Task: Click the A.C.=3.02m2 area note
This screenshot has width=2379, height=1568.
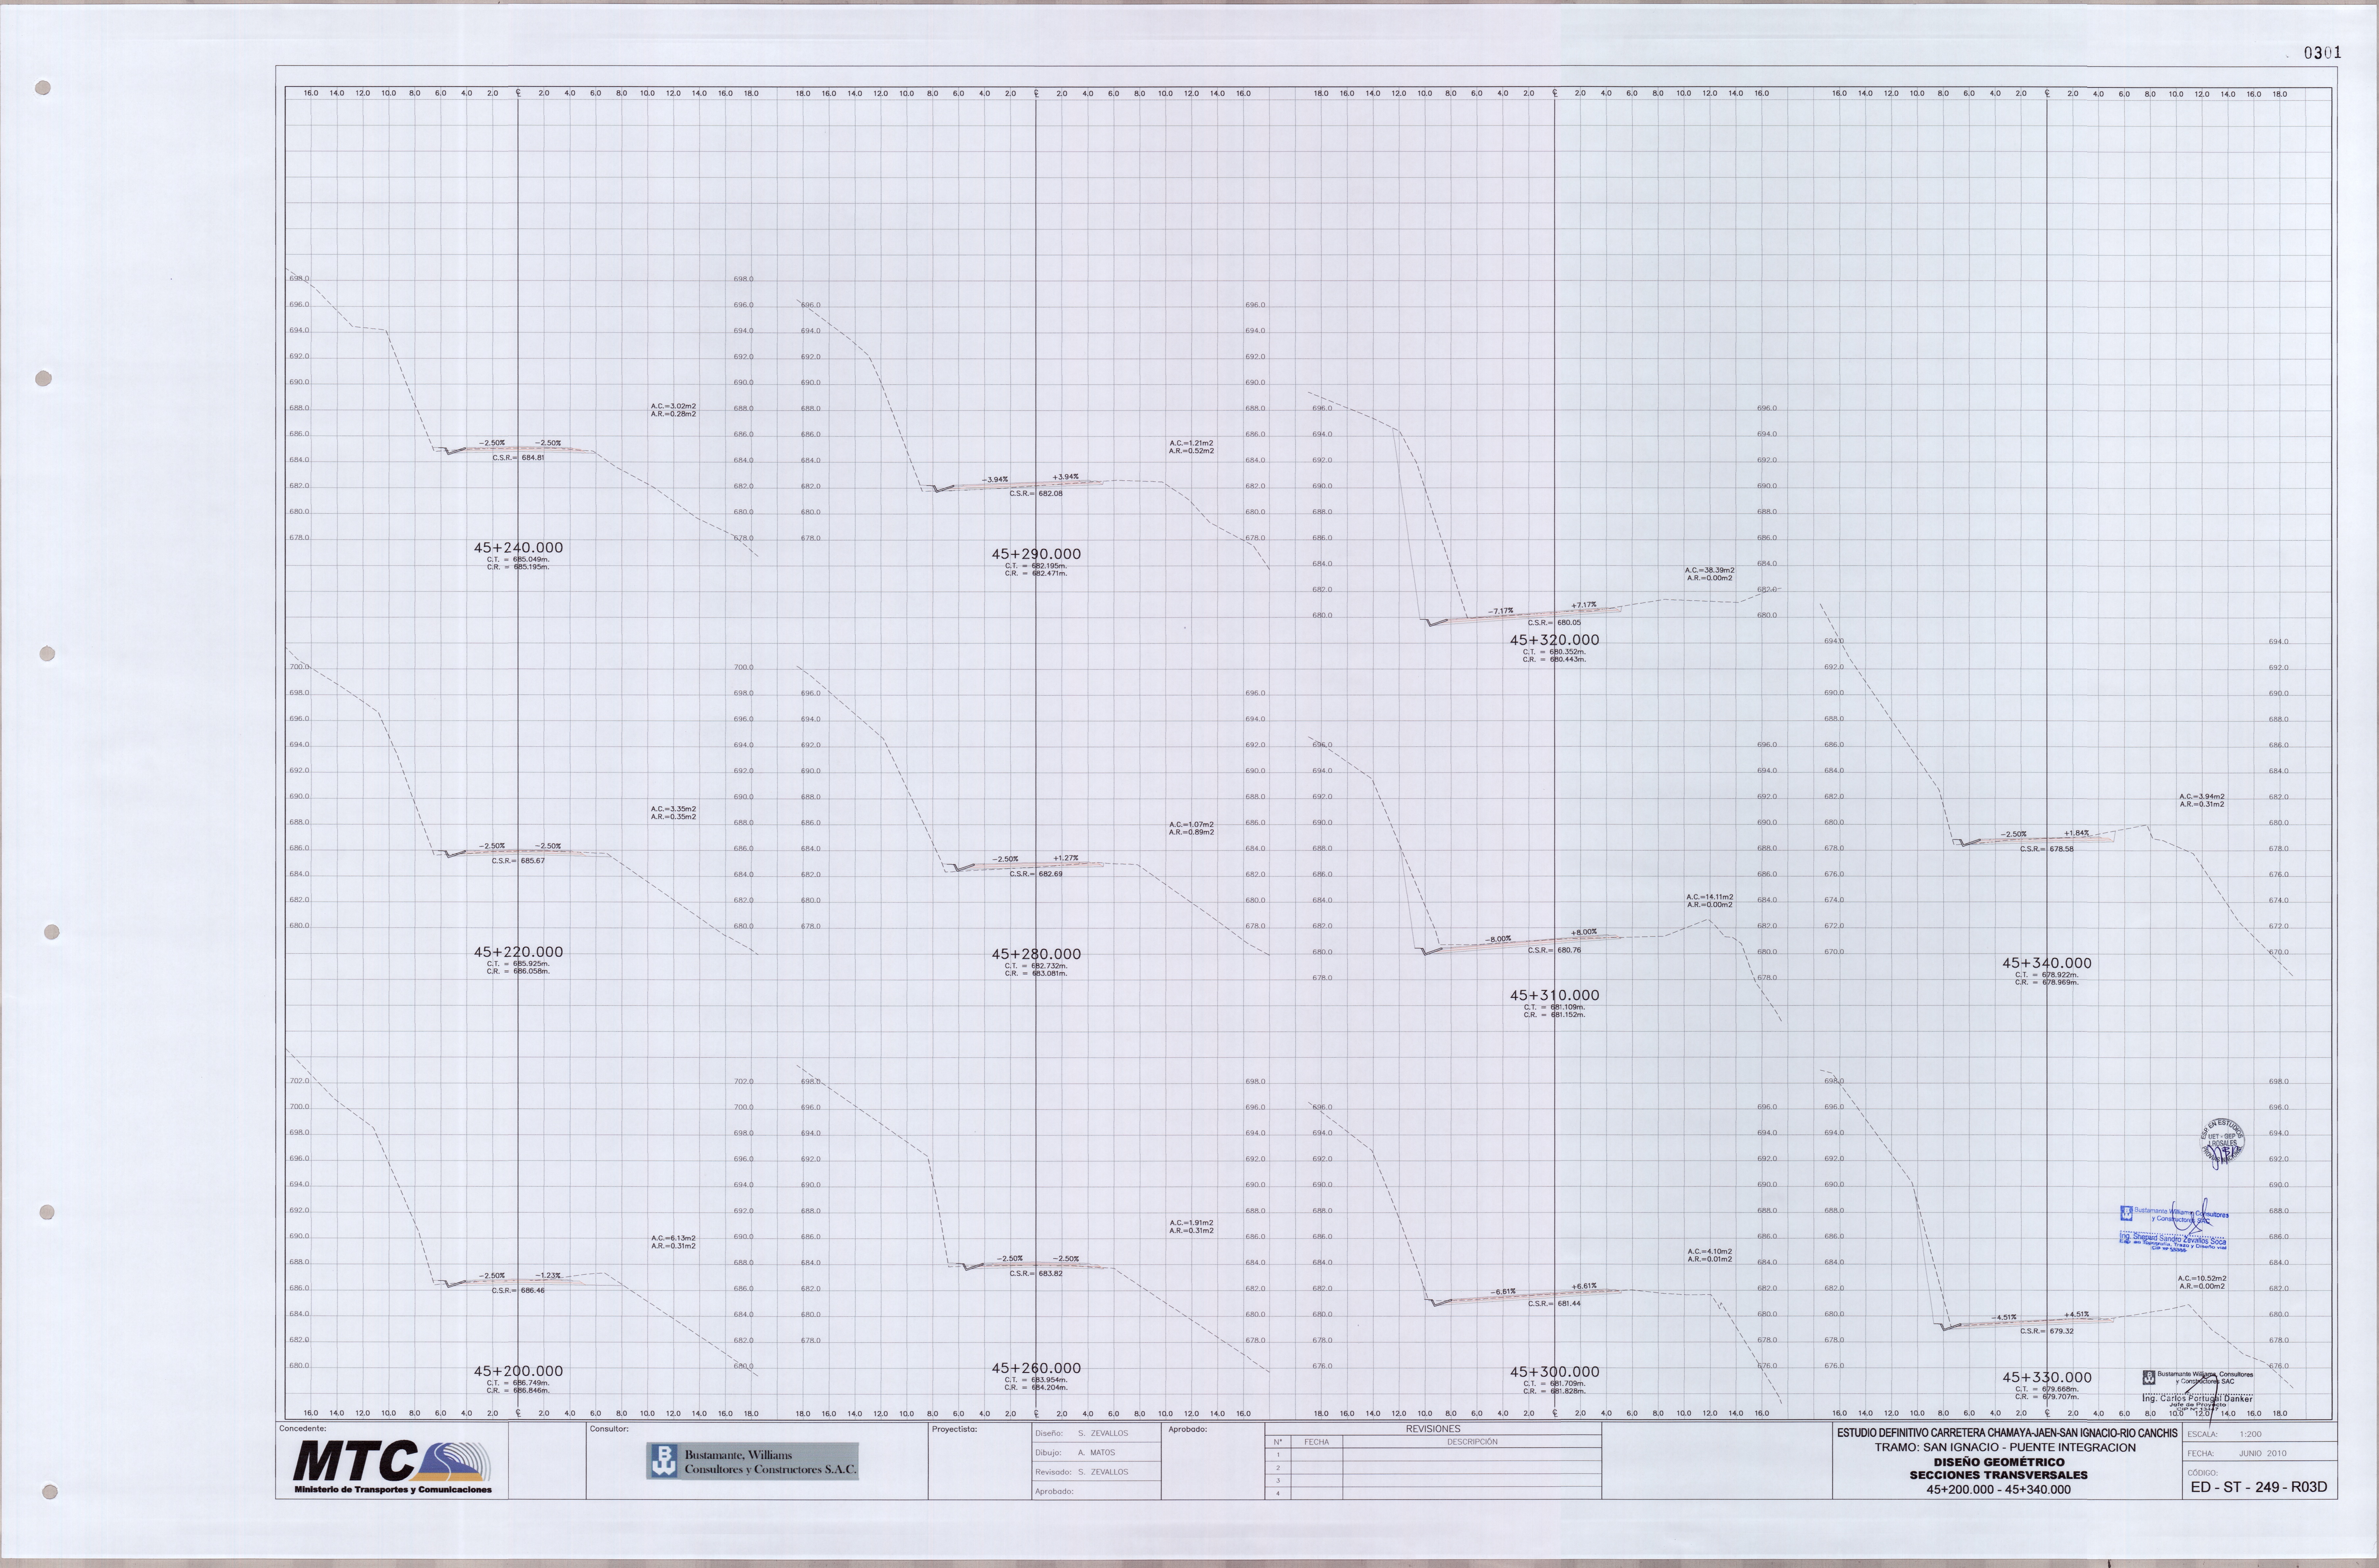Action: coord(673,406)
